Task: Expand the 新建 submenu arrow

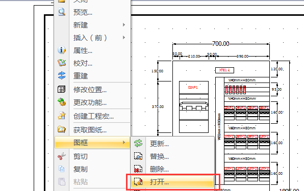Action: 124,25
